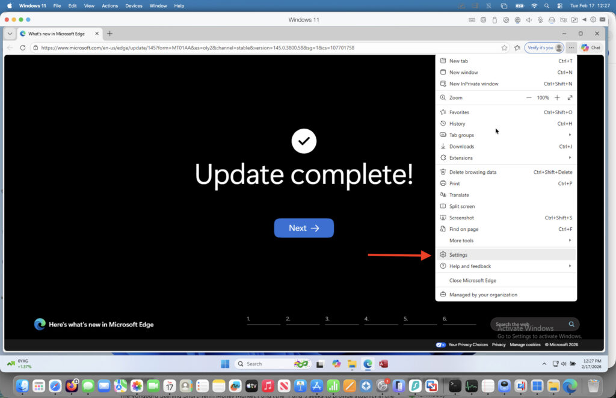Click the Search the web input field
616x398 pixels.
[529, 324]
